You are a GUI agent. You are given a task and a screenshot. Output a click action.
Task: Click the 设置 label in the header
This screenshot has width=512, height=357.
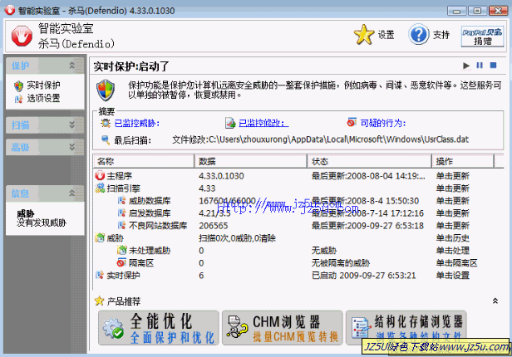click(x=386, y=35)
